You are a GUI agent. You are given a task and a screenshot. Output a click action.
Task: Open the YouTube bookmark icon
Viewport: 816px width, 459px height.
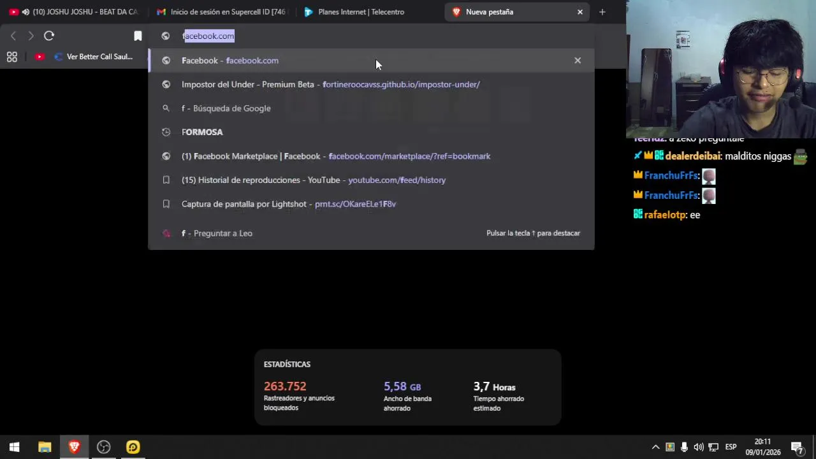point(40,57)
